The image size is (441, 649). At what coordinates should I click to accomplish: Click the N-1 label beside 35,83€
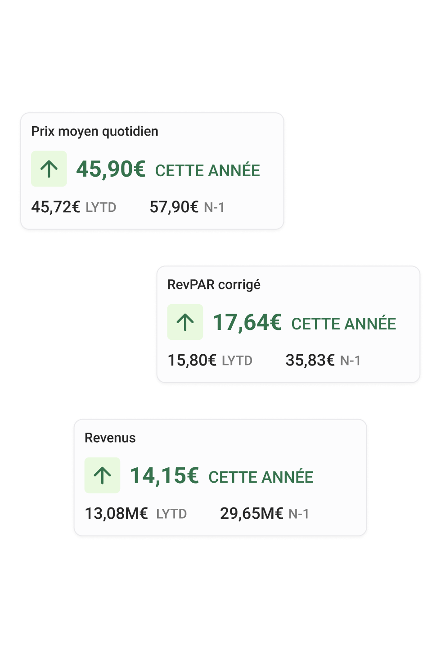click(350, 361)
